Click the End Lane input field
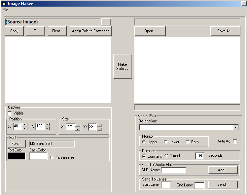Image resolution: width=247 pixels, height=195 pixels. (x=199, y=185)
